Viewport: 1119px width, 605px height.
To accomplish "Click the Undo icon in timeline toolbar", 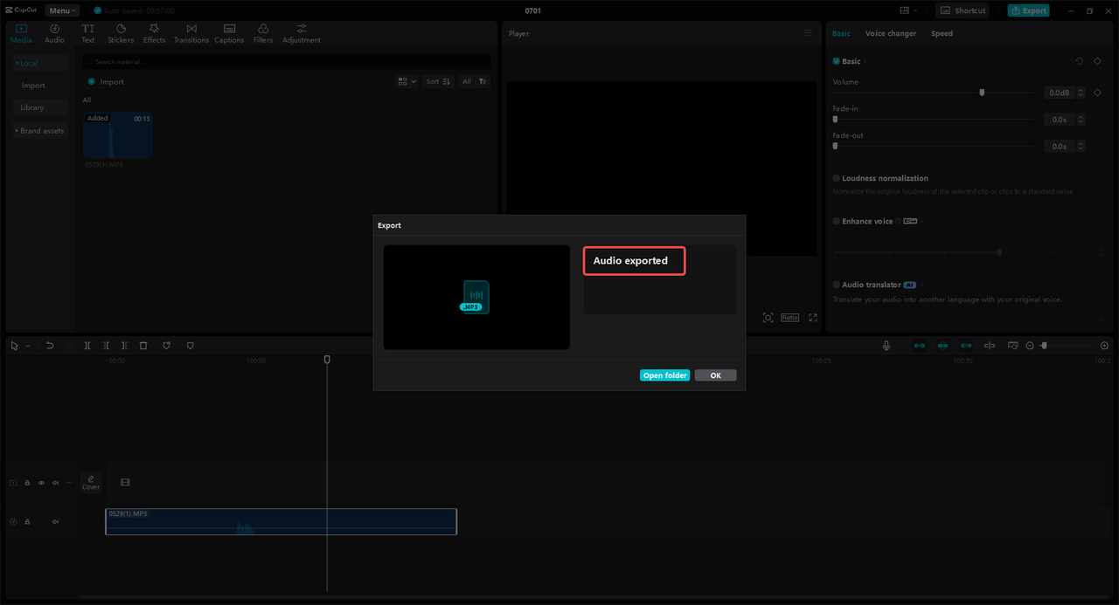I will click(x=50, y=346).
